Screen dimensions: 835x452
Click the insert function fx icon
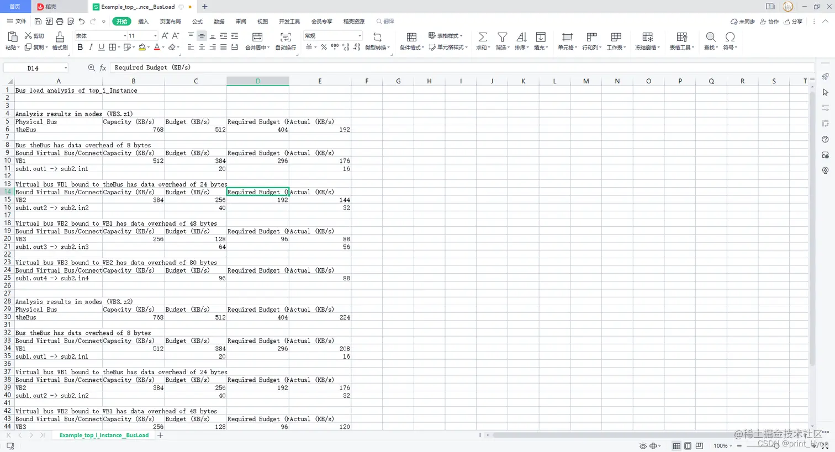click(x=103, y=68)
